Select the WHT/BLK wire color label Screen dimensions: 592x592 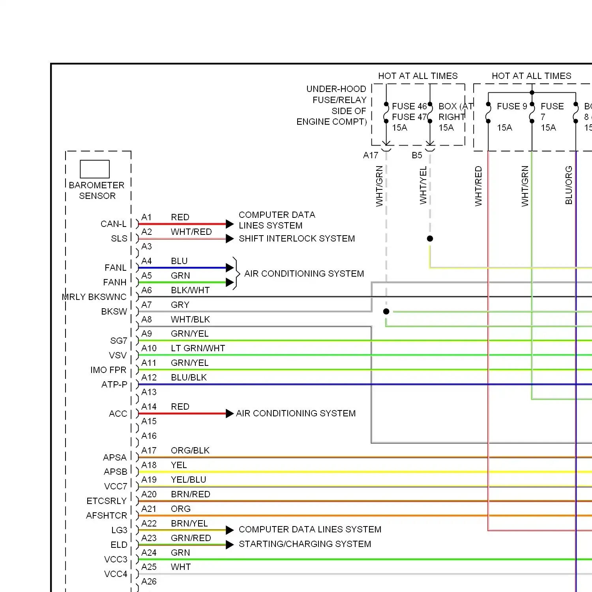190,320
